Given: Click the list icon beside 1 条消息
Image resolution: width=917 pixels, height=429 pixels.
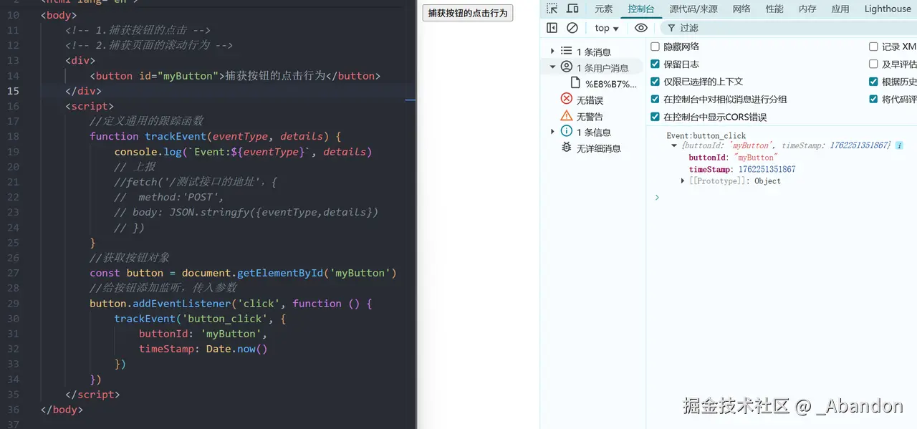Looking at the screenshot, I should [x=567, y=52].
